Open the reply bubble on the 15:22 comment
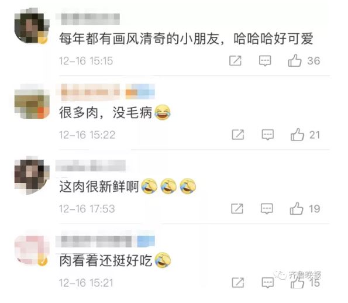348x303 pixels. click(268, 135)
